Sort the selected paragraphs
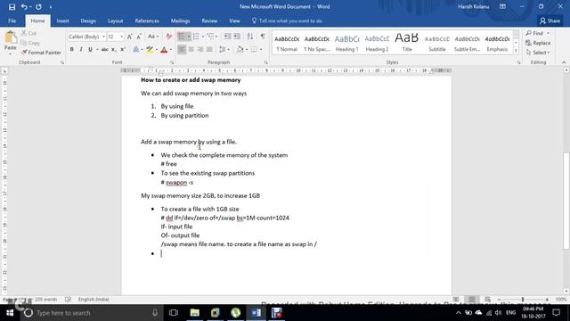The image size is (570, 321). [250, 37]
